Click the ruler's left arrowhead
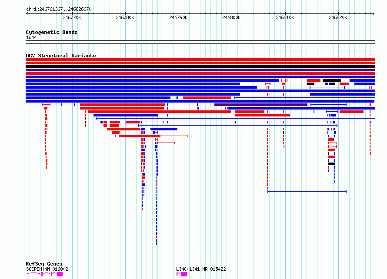This screenshot has width=387, height=279. click(x=27, y=13)
